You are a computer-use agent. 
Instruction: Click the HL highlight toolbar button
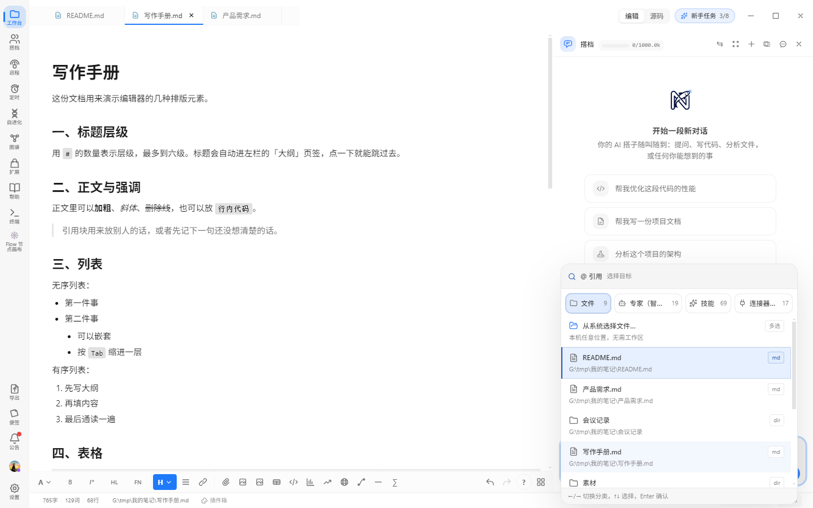[115, 482]
